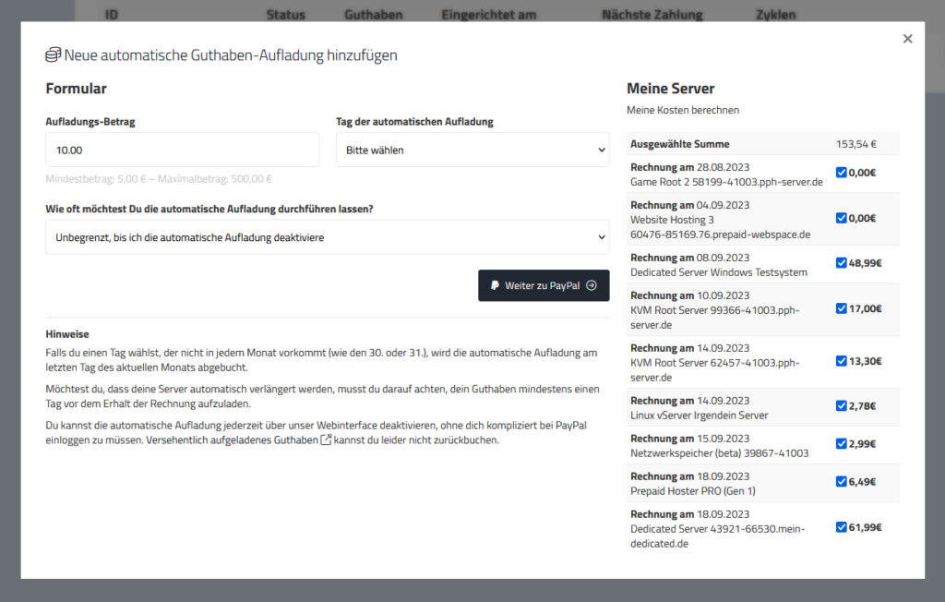This screenshot has height=602, width=945.
Task: Click the 'Status' column header behind the dialog
Action: pos(286,15)
